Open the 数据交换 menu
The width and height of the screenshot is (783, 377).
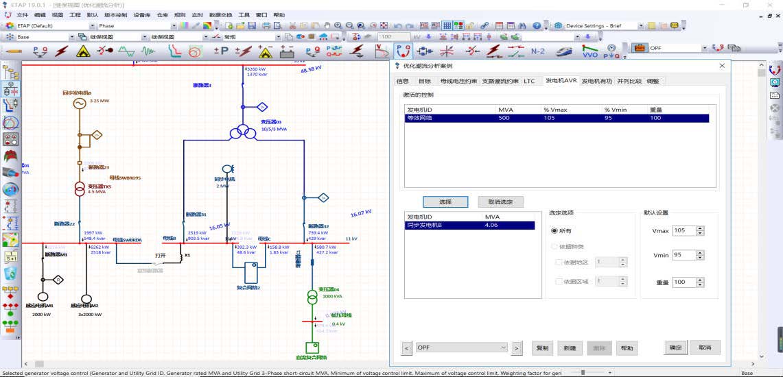tap(220, 14)
